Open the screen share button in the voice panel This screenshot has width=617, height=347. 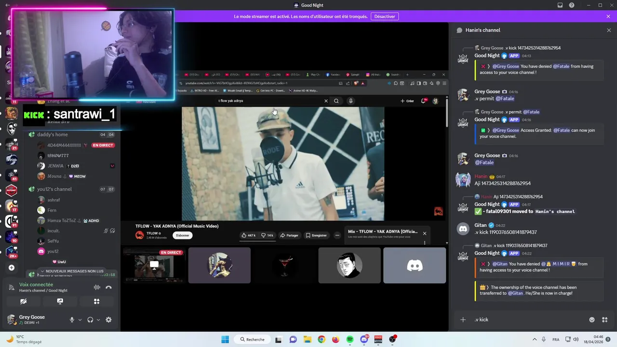coord(60,301)
